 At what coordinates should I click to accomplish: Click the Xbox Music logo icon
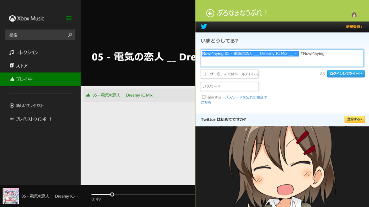tap(12, 18)
